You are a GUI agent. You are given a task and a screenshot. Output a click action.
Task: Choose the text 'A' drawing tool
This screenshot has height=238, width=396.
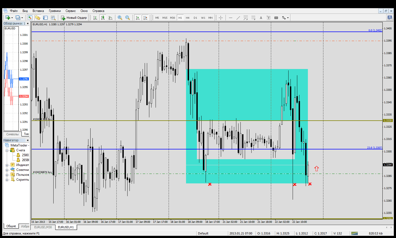[261, 18]
